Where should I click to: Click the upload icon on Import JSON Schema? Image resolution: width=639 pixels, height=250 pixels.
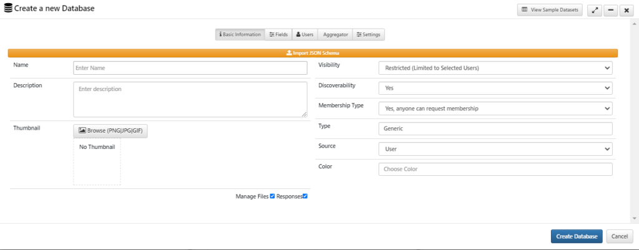click(x=289, y=53)
